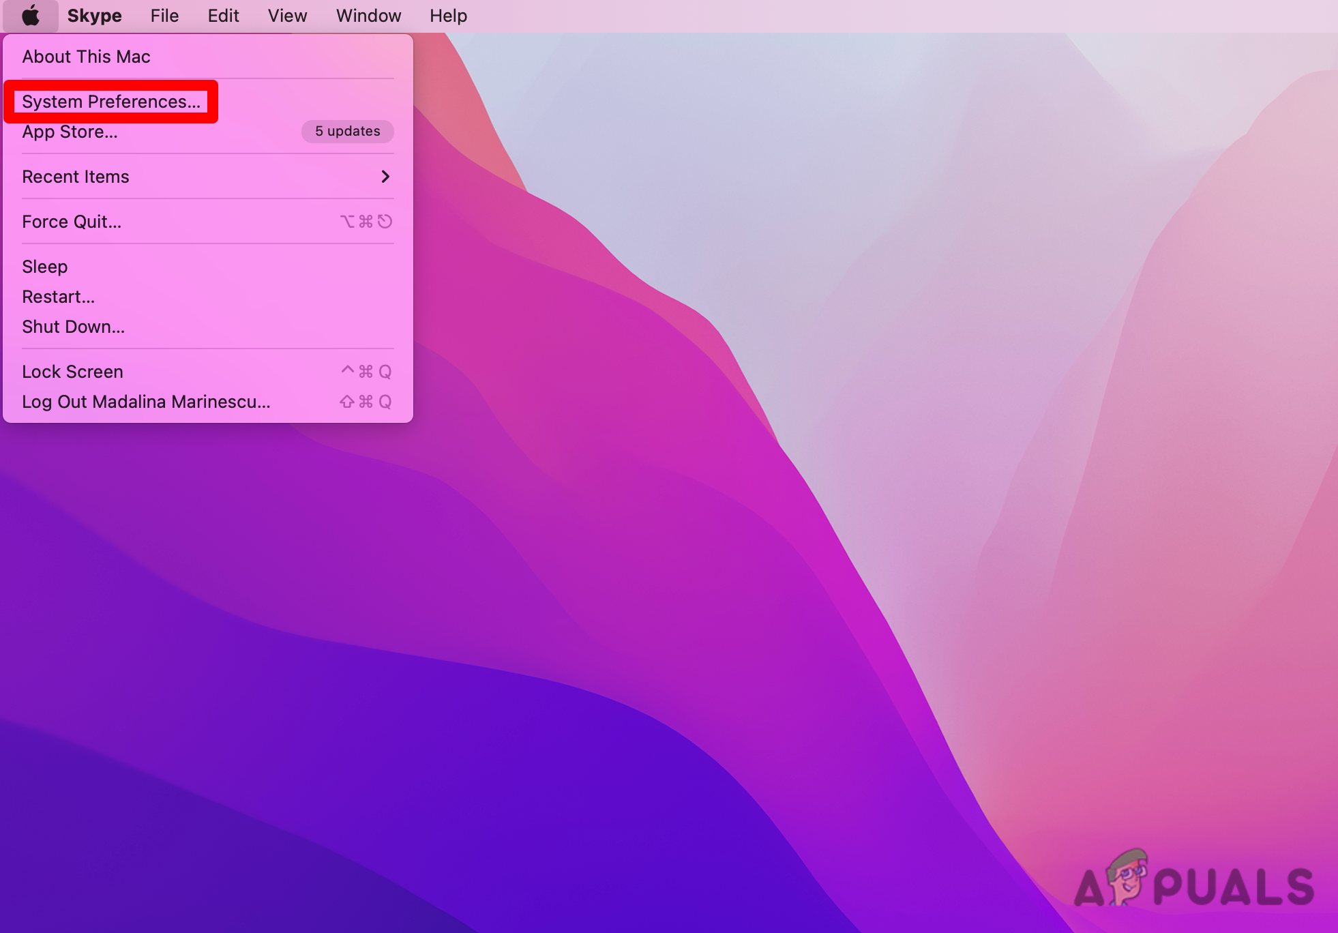The height and width of the screenshot is (933, 1338).
Task: Click the Recent Items chevron arrow
Action: pyautogui.click(x=385, y=176)
